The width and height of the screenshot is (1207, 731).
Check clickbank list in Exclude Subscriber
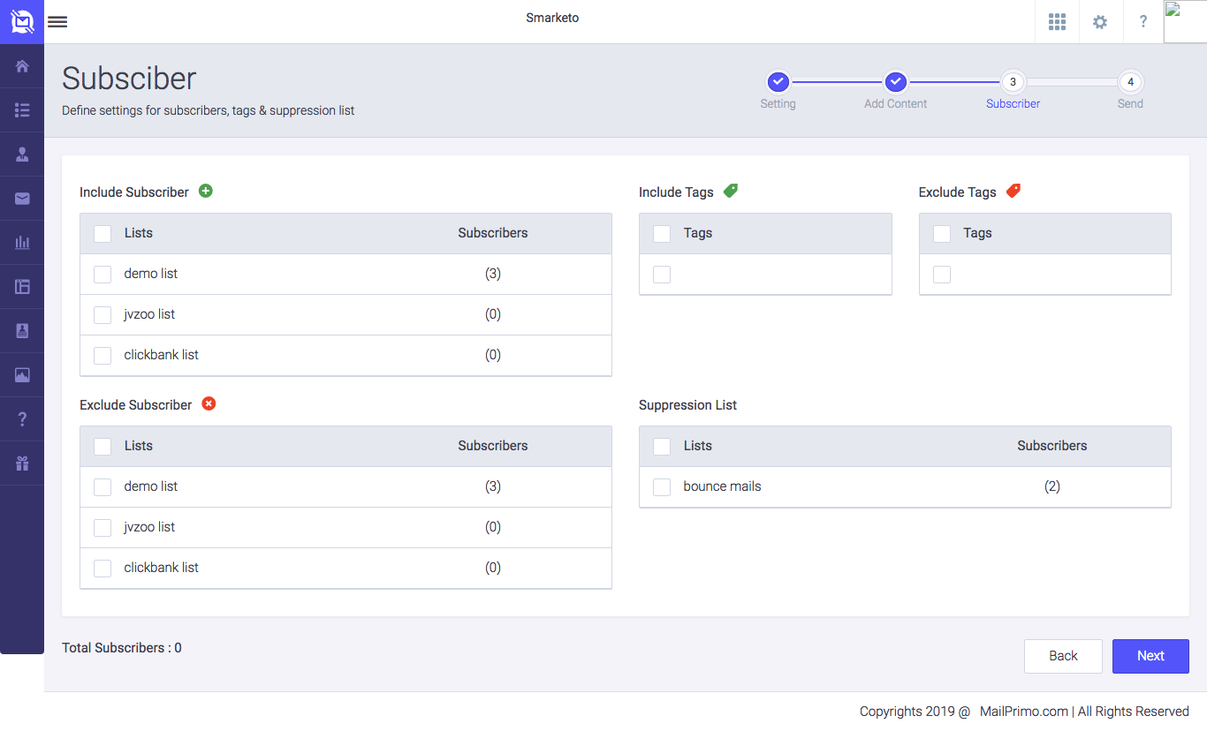[102, 569]
